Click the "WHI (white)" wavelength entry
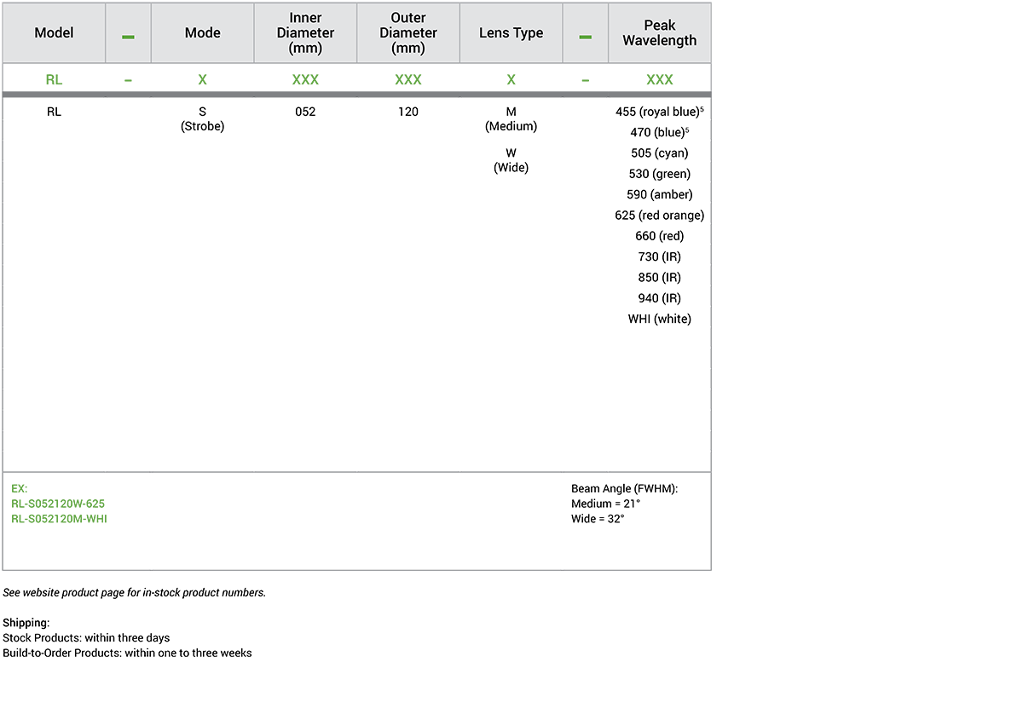Image resolution: width=1023 pixels, height=714 pixels. pos(660,319)
